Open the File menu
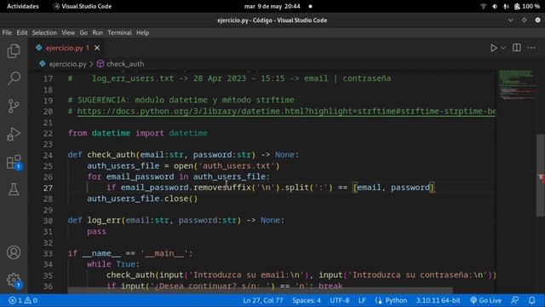The height and width of the screenshot is (307, 545). coord(7,32)
